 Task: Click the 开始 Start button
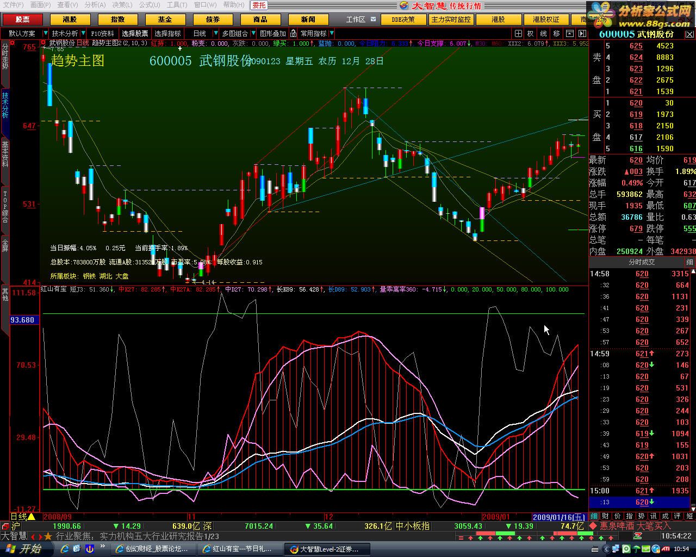click(x=26, y=549)
